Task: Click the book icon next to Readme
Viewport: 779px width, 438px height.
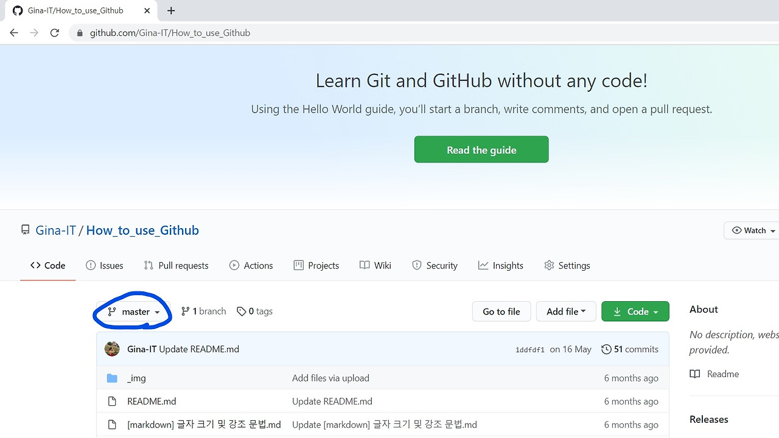Action: 695,374
